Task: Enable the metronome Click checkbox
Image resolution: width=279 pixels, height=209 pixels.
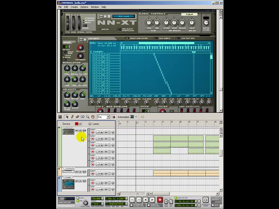Action: (x=78, y=198)
